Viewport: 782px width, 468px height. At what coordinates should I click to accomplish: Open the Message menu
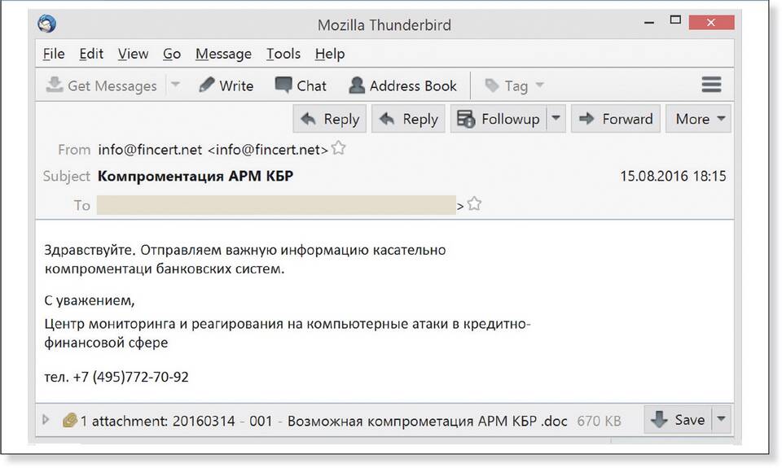pos(223,54)
